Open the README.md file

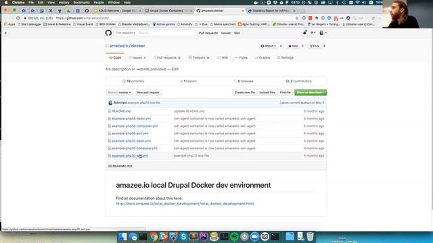121,111
